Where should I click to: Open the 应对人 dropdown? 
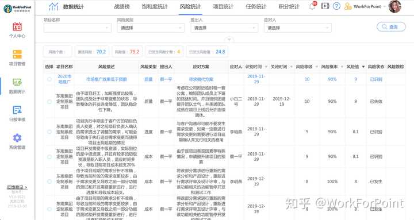pos(298,28)
